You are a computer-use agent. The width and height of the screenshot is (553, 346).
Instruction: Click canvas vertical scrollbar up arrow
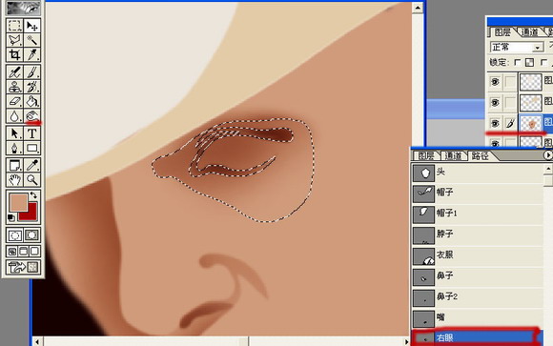[418, 8]
